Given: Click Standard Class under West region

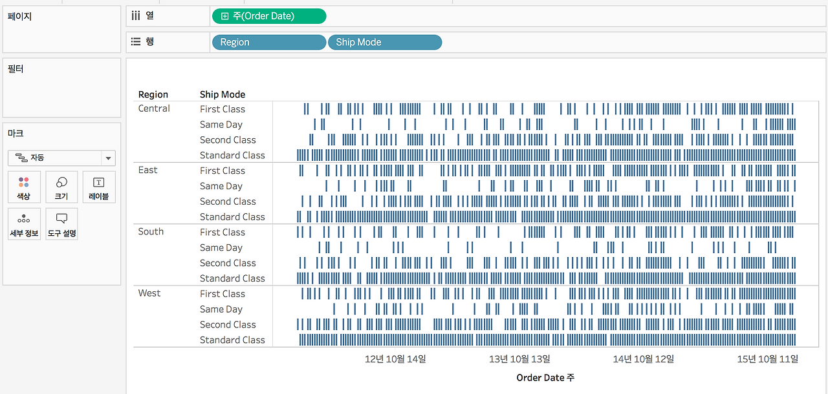Looking at the screenshot, I should (x=232, y=340).
